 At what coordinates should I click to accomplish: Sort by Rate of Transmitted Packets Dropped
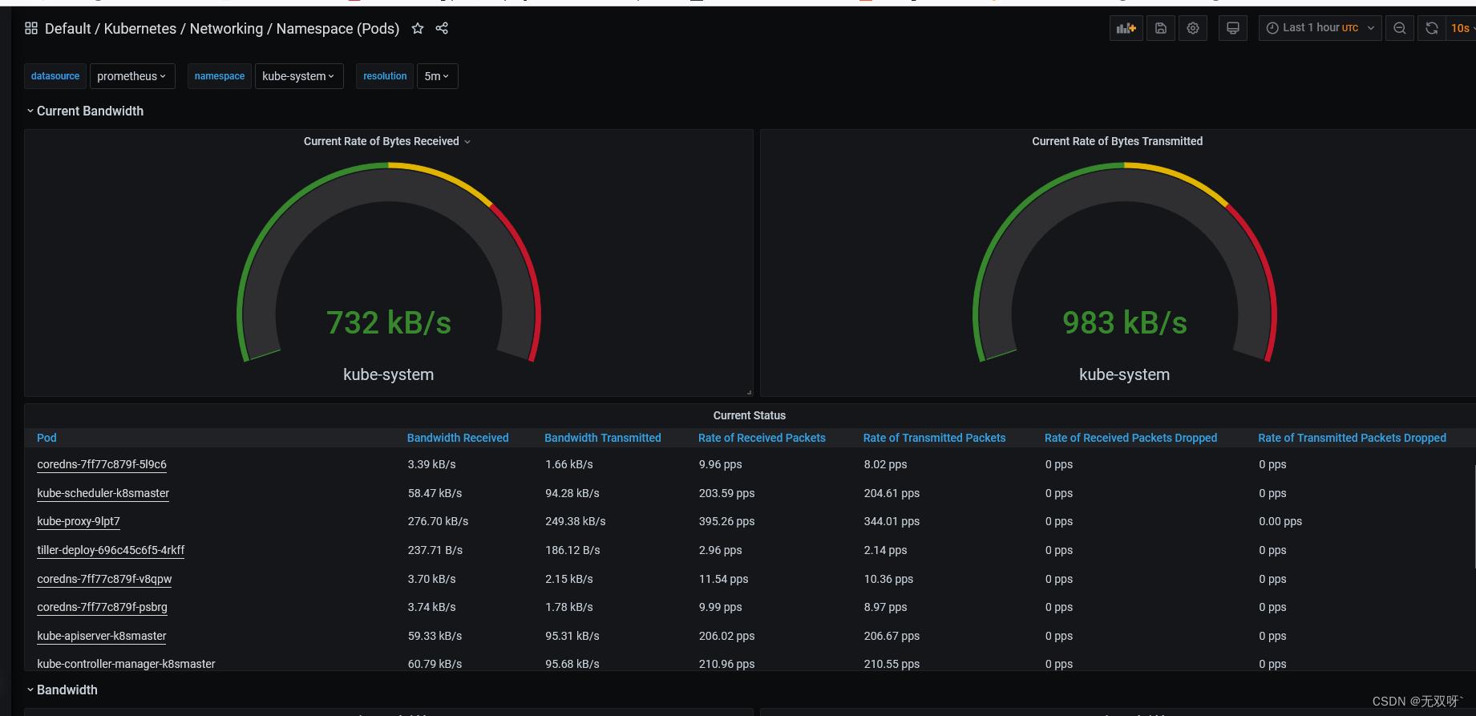coord(1352,438)
